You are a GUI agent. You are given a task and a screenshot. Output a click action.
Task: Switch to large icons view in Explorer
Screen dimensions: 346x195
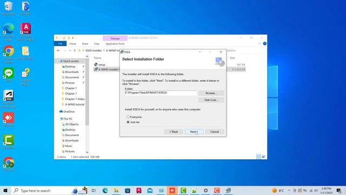tap(263, 157)
